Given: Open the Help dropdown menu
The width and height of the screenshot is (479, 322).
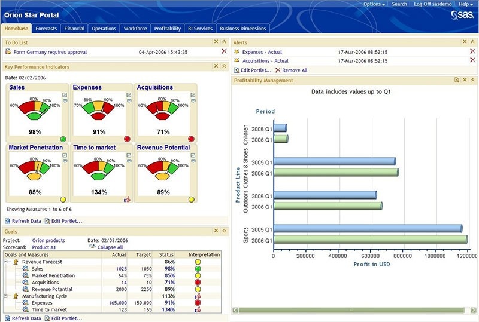Looking at the screenshot, I should (x=466, y=4).
